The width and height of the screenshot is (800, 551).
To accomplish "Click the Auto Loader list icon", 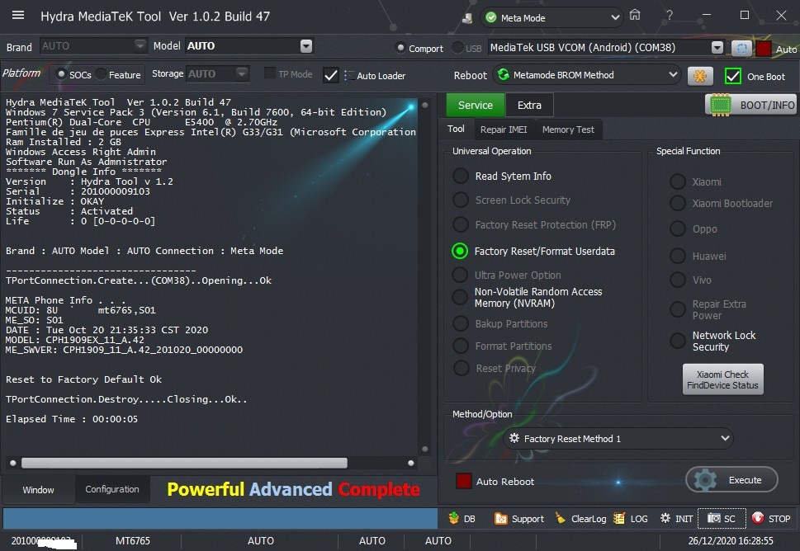I will coord(349,75).
